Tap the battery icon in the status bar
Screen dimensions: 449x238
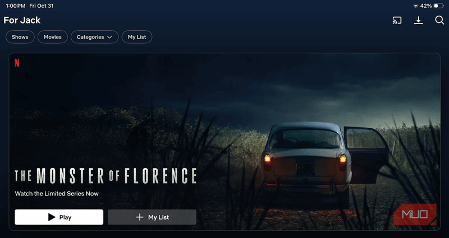[438, 6]
